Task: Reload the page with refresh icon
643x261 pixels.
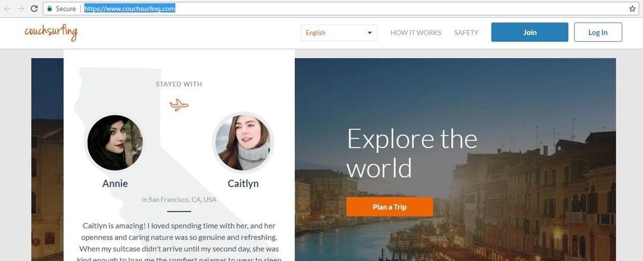Action: (x=35, y=8)
